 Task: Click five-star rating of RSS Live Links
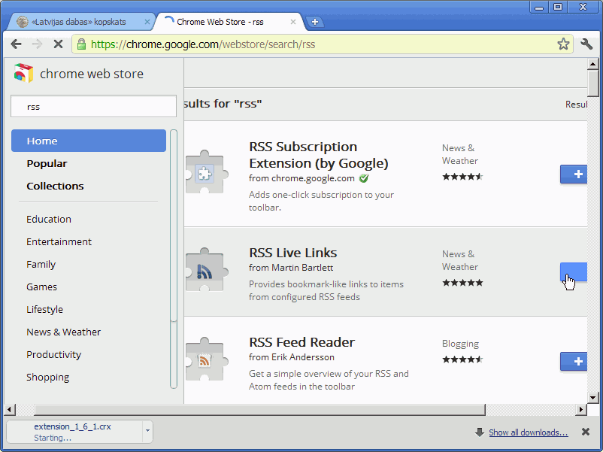pyautogui.click(x=462, y=283)
